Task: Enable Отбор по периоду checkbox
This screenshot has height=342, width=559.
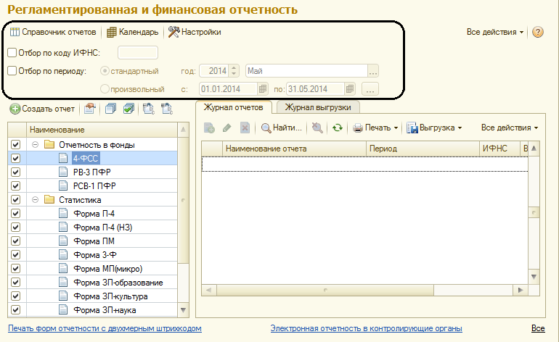Action: pos(12,71)
